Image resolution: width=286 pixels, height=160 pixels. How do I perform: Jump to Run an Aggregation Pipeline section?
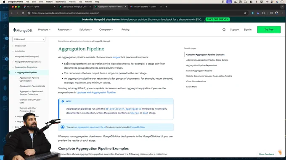tap(199, 71)
